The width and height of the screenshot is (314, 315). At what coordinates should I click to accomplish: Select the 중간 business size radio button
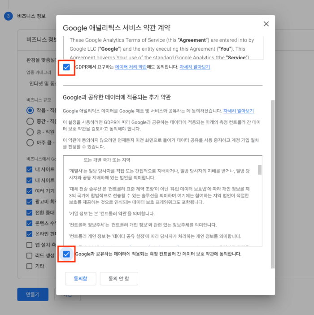30,121
